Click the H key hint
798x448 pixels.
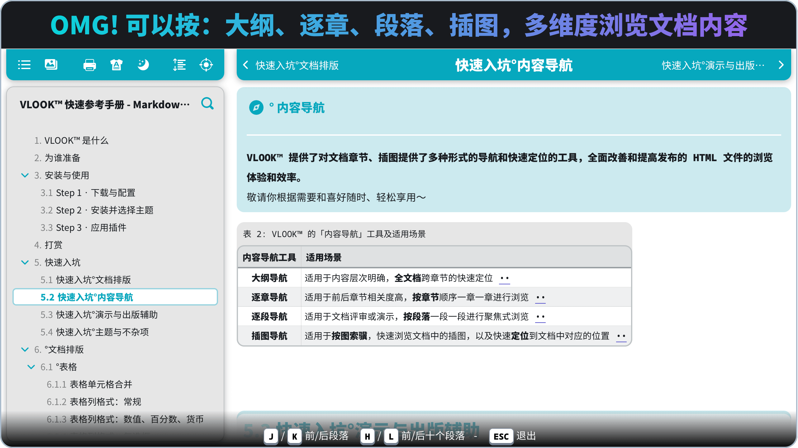click(368, 436)
